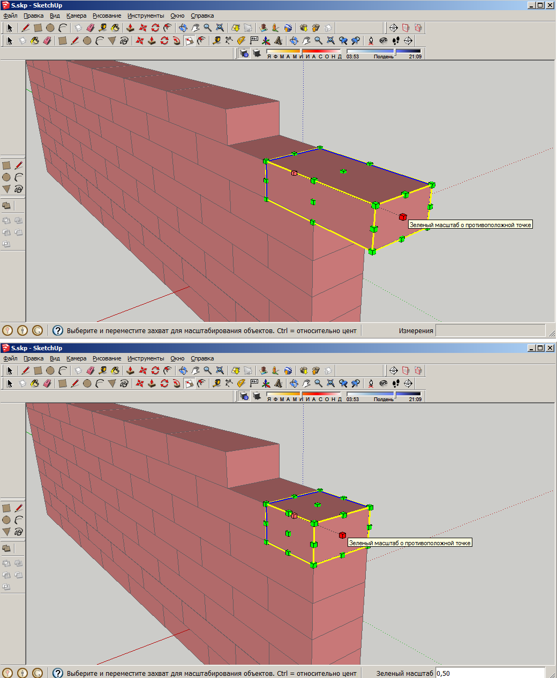Click the red scale handle in bottom window

tap(342, 535)
